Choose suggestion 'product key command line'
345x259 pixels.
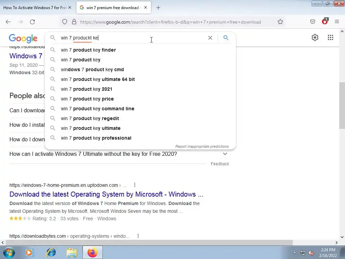pos(140,109)
